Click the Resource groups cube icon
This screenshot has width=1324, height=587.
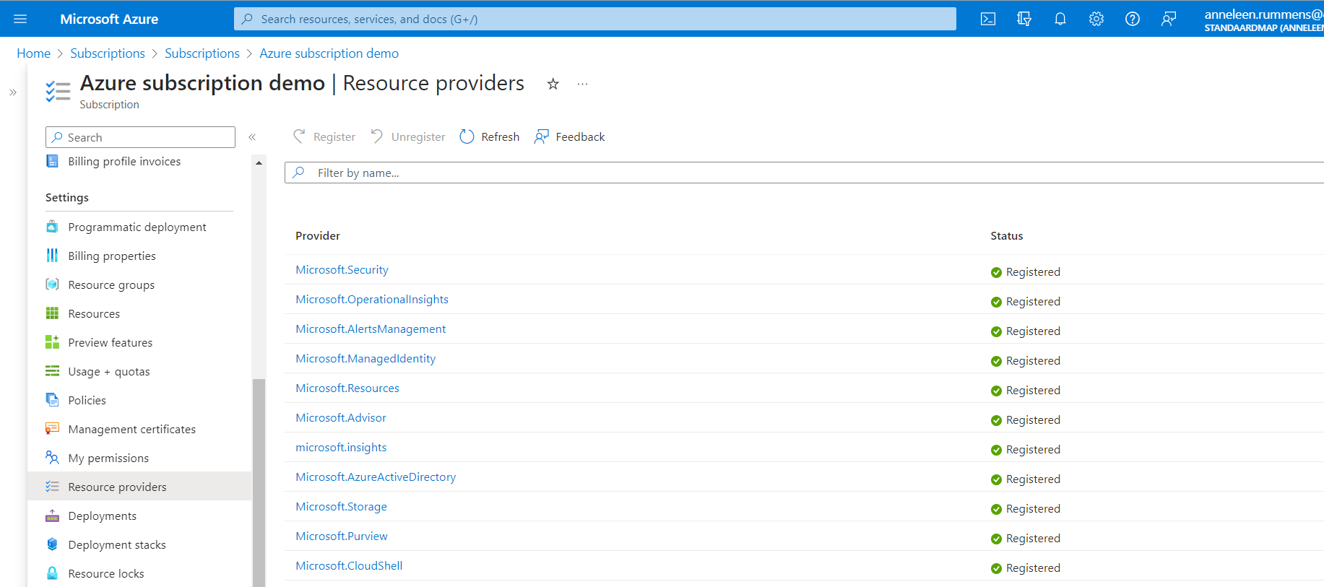click(x=52, y=284)
